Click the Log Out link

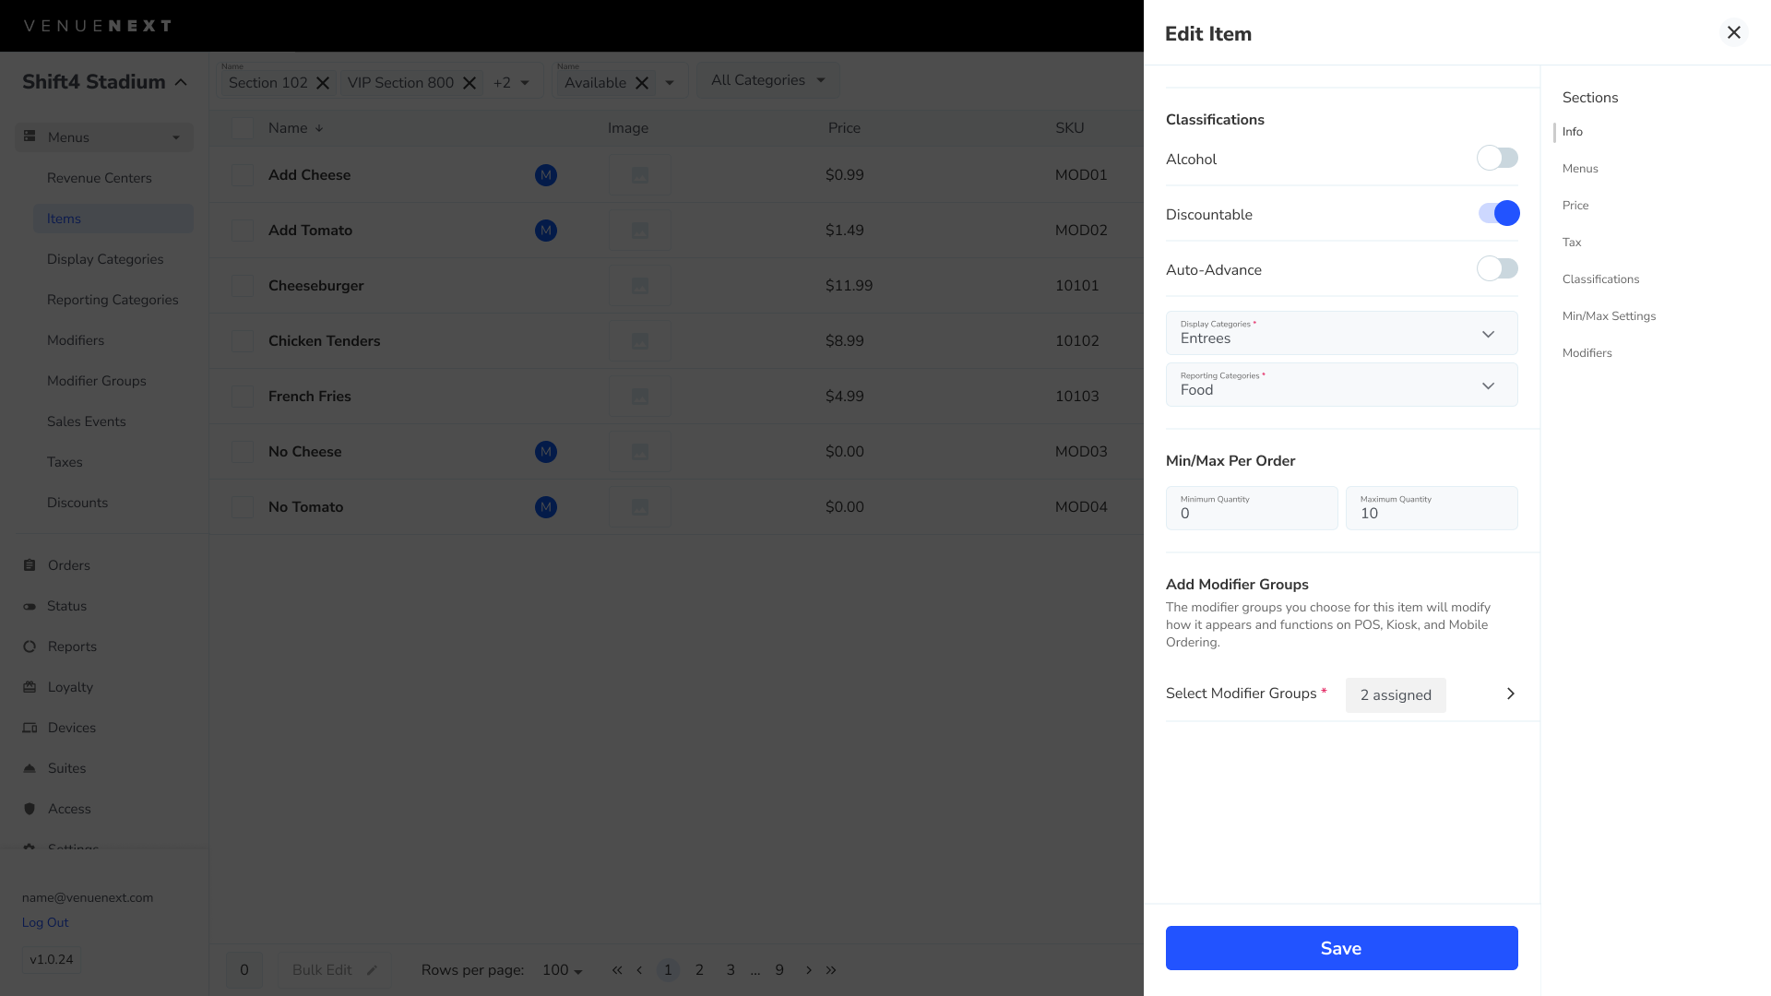point(44,922)
